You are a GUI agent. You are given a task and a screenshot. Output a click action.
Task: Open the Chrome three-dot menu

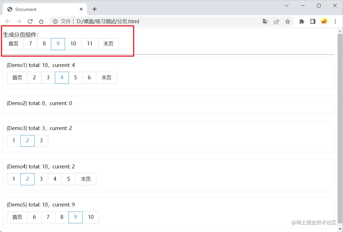(x=335, y=22)
